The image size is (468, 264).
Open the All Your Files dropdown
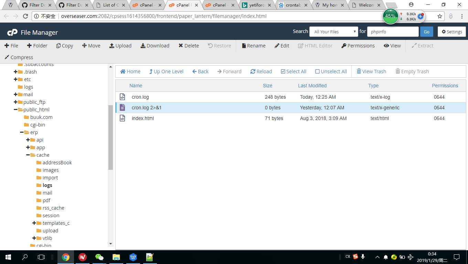tap(334, 32)
